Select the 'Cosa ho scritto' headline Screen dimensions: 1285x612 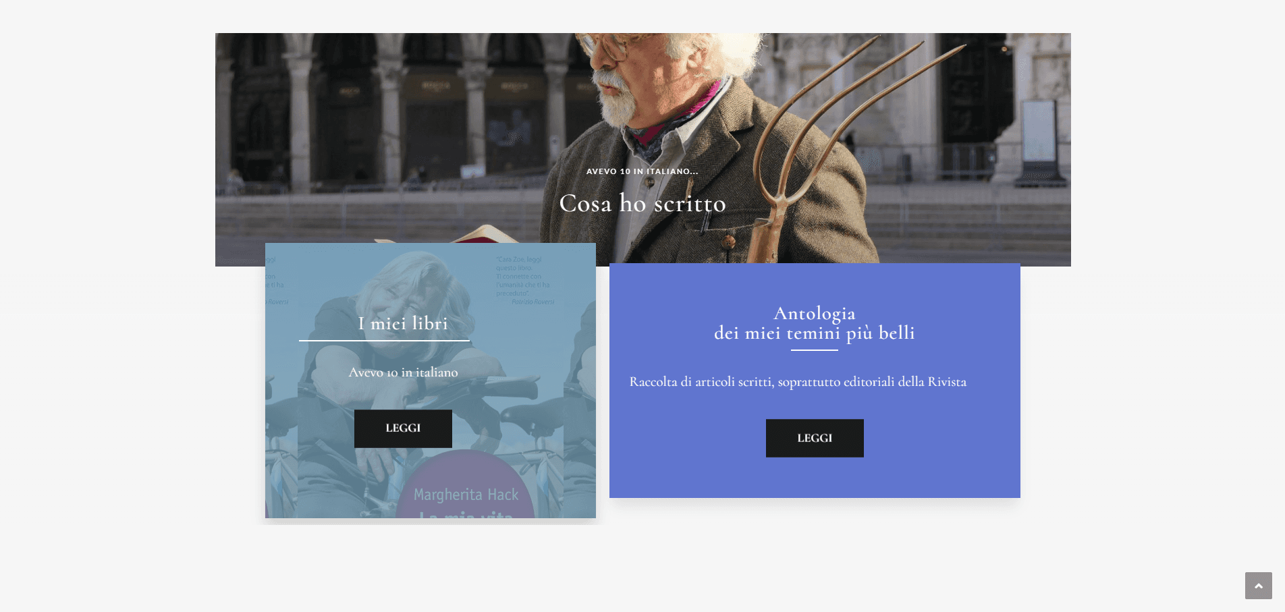pyautogui.click(x=642, y=203)
